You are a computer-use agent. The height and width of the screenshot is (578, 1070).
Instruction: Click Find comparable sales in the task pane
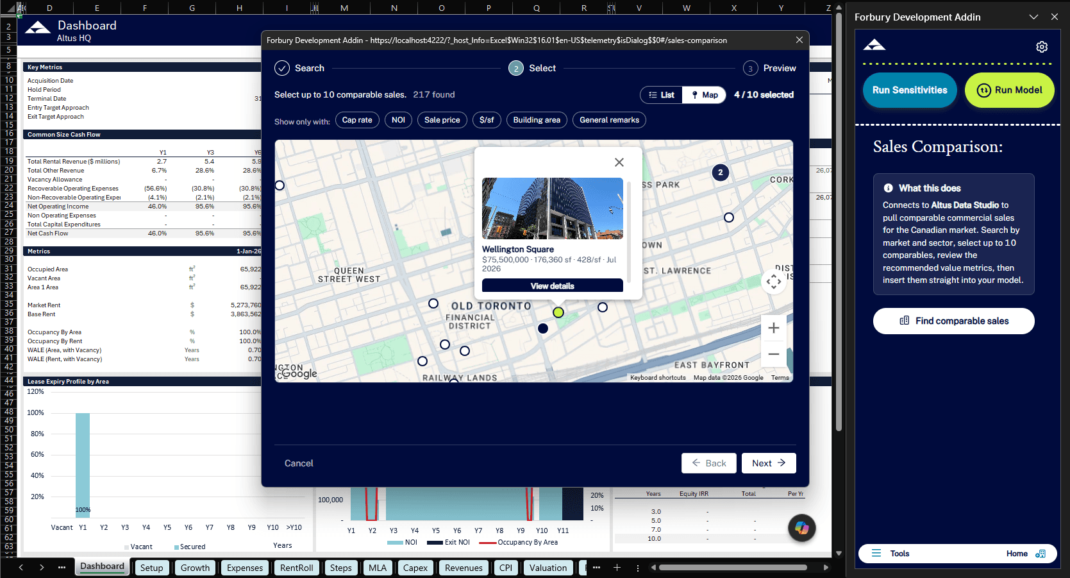click(x=954, y=321)
